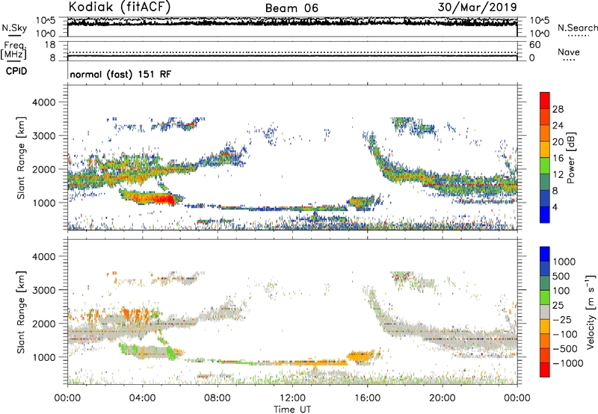Screen dimensions: 598x414
Task: Click the "Beam 06" header label
Action: click(x=292, y=8)
